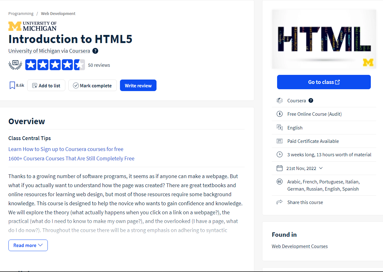Viewport: 383px width, 272px height.
Task: Click the 3 weeks long, 13 hours text
Action: coord(329,154)
